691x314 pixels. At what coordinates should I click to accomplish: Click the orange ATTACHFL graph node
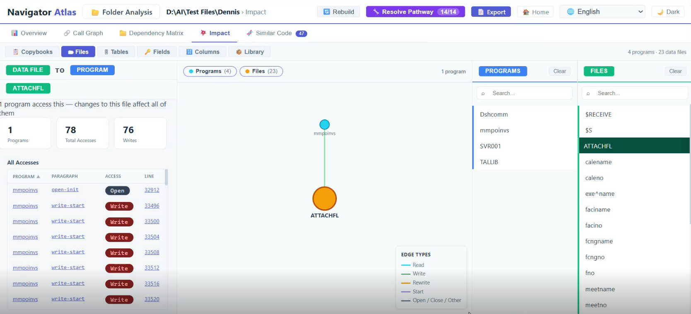point(324,199)
